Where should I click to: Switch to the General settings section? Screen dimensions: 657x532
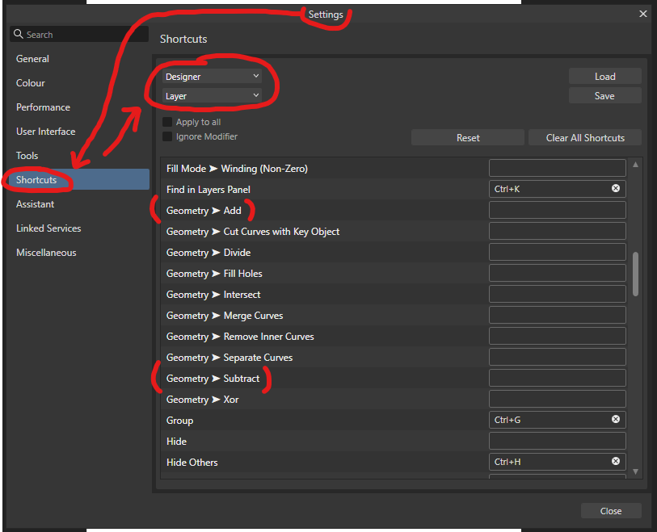(x=32, y=58)
